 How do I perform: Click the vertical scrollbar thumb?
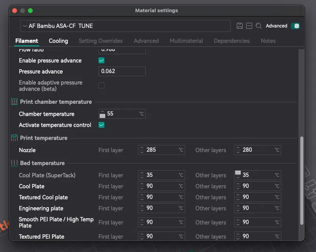coord(302,181)
